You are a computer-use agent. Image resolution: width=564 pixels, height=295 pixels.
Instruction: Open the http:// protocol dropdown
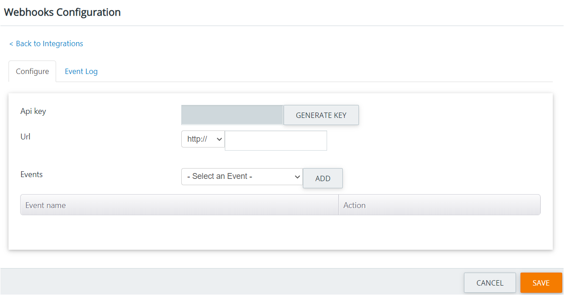coord(203,139)
